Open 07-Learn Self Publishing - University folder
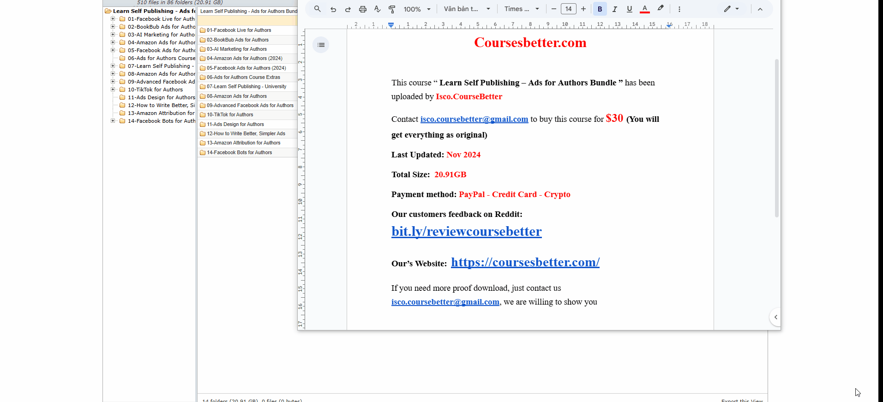The image size is (883, 402). point(246,87)
